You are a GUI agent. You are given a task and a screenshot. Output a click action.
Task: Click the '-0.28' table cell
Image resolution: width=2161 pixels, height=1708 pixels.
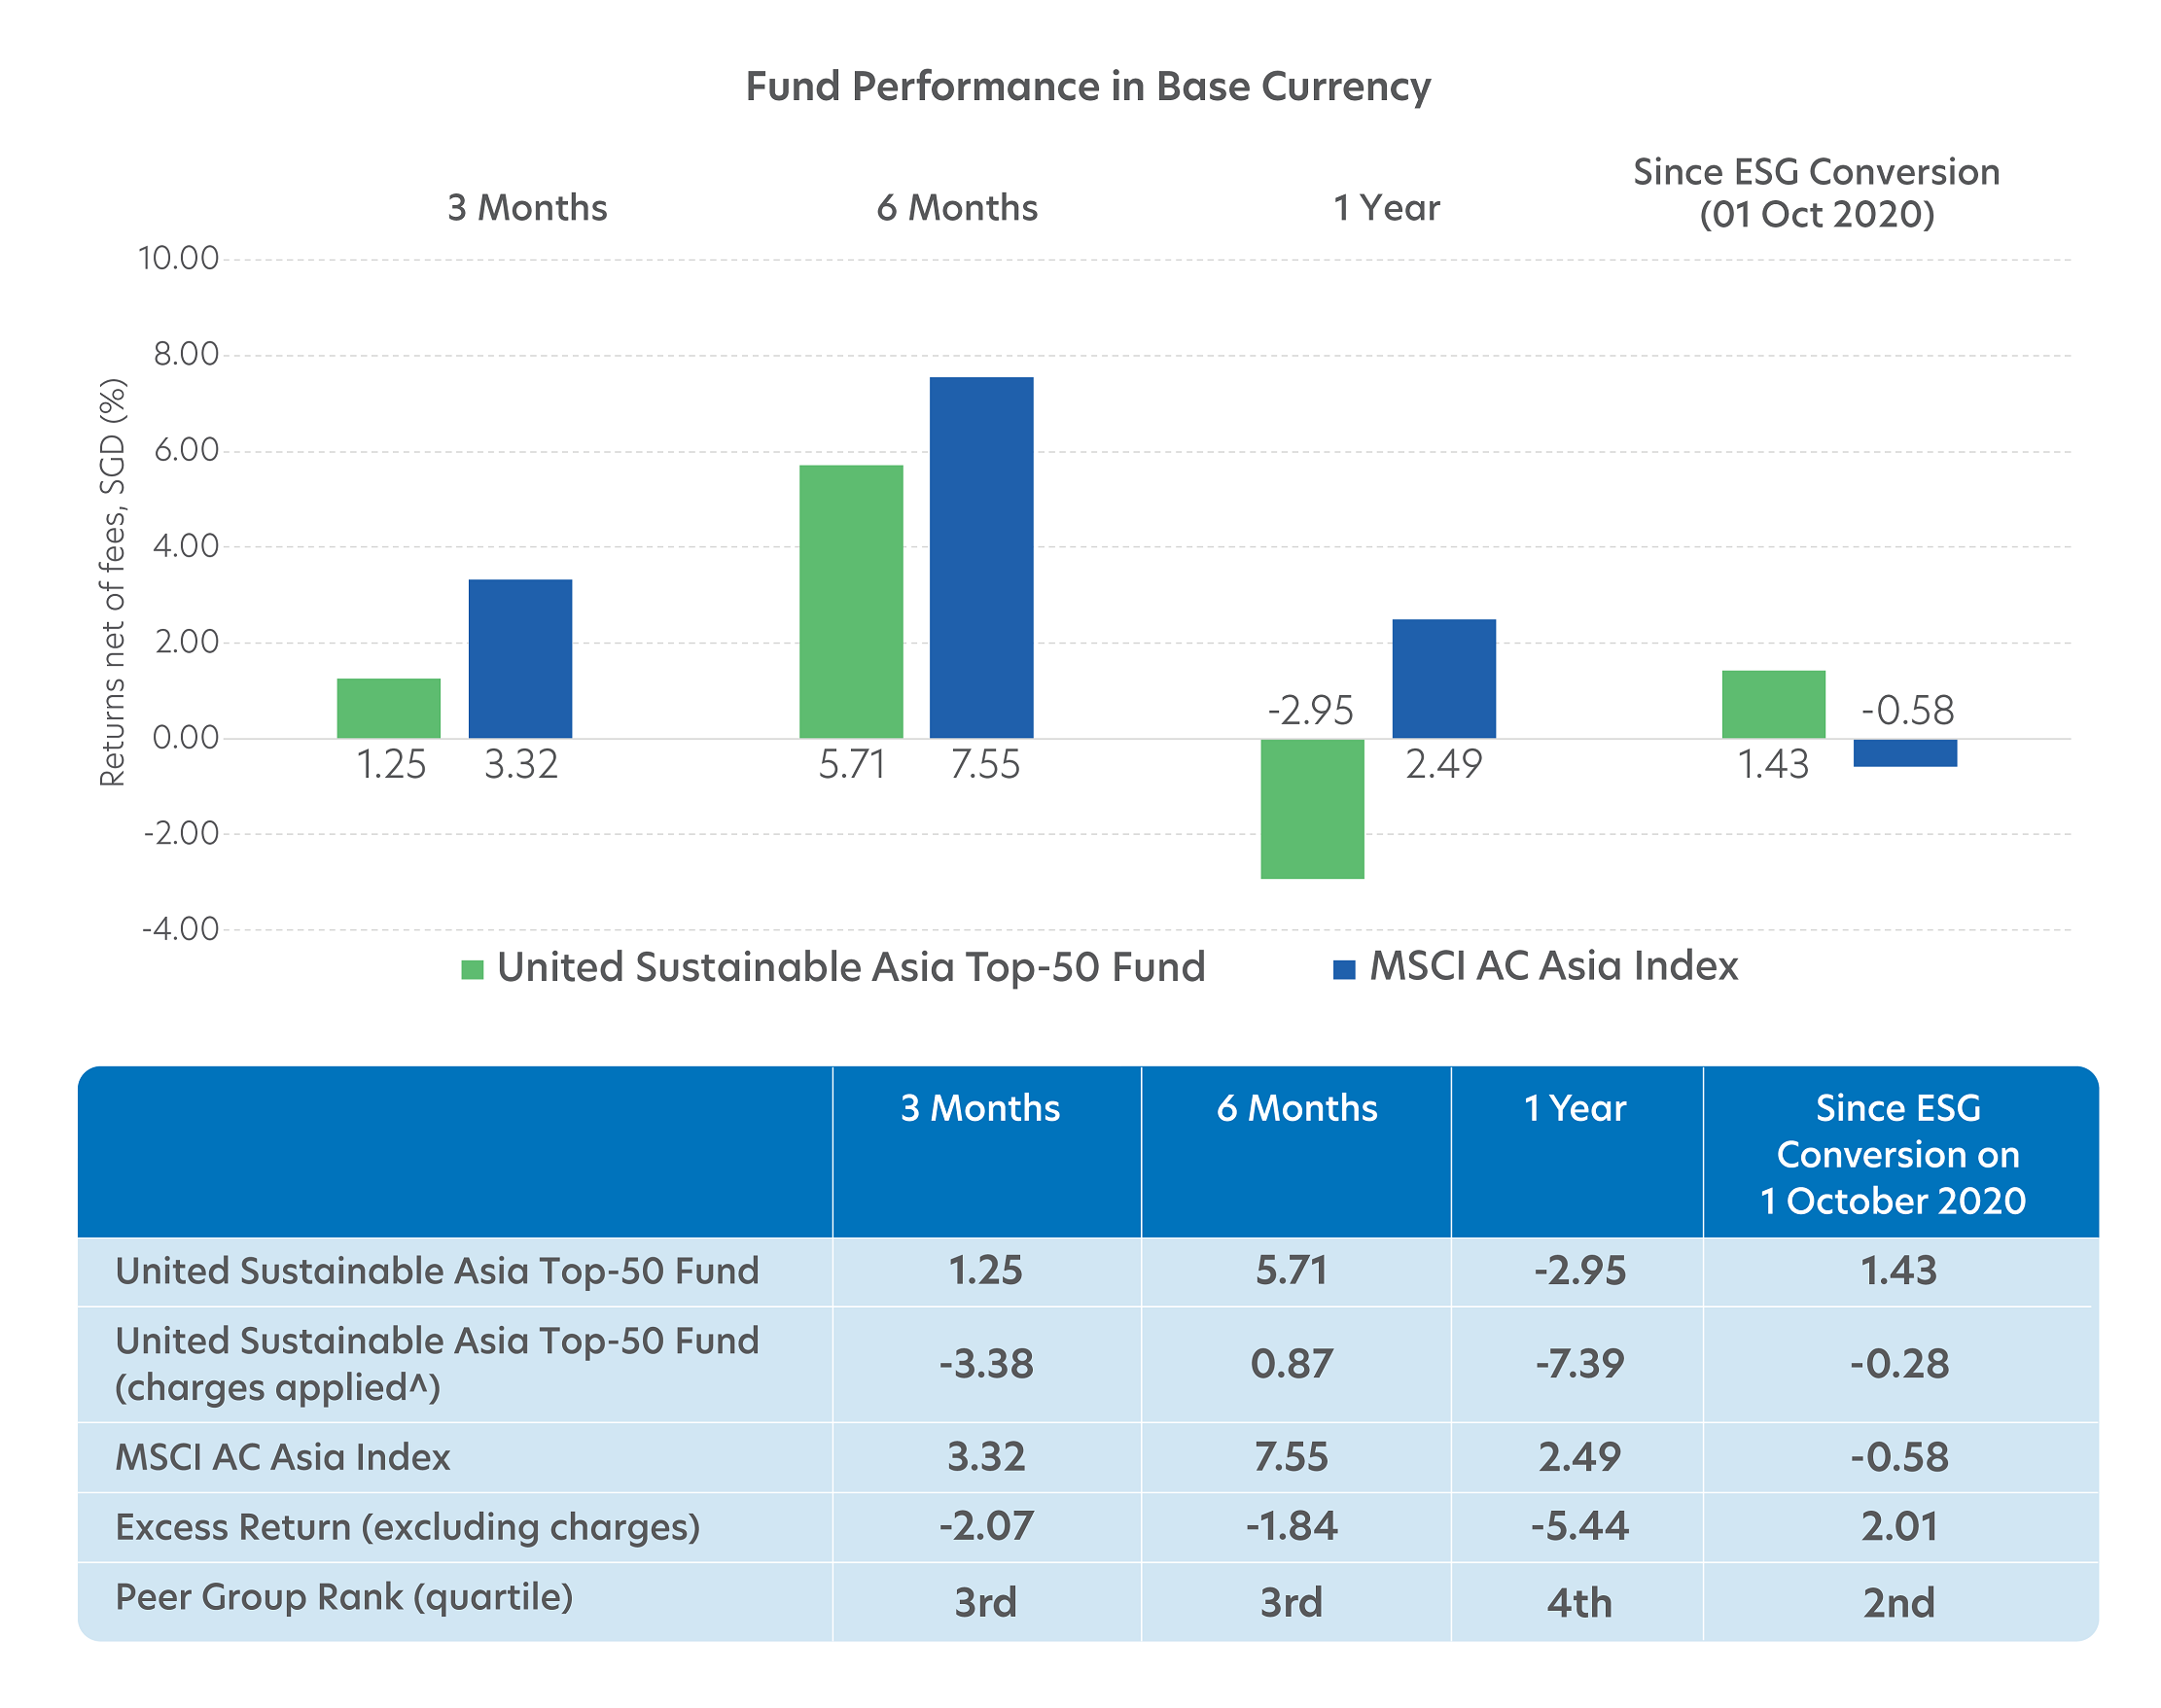[1898, 1365]
